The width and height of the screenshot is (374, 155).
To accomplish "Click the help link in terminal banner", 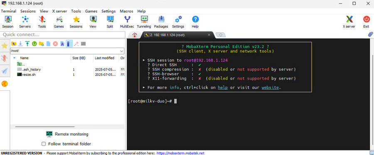I will [x=223, y=87].
